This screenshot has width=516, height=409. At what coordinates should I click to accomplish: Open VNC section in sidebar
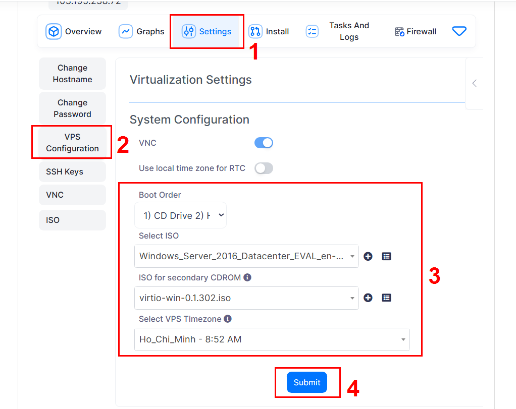(x=72, y=195)
